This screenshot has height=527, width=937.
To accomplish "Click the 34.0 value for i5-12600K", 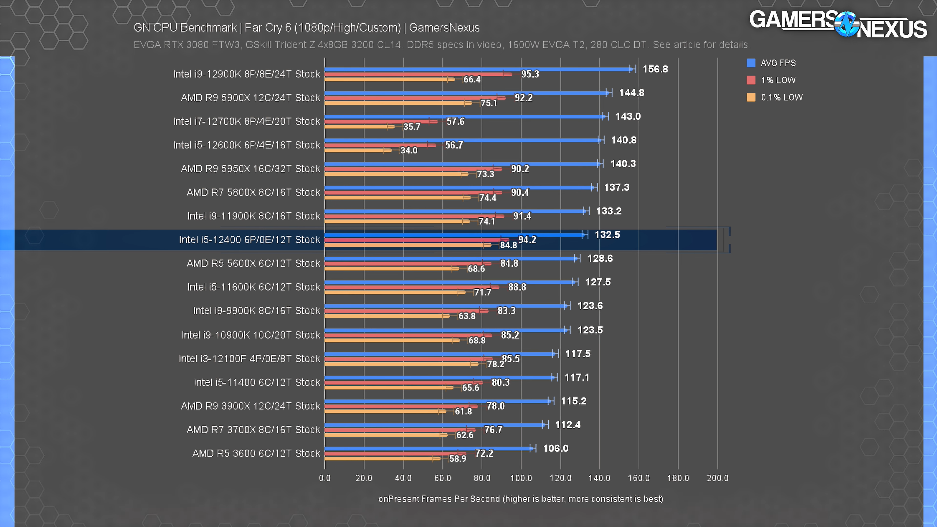I will tap(409, 150).
